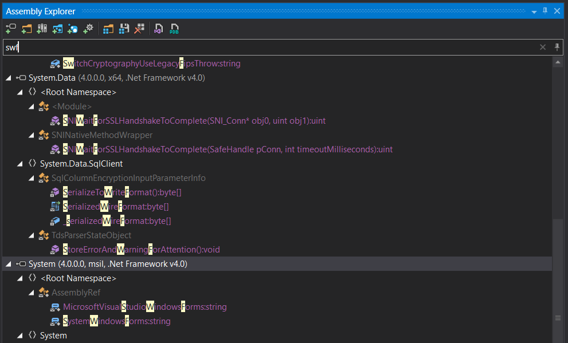Collapse the <Module> class node
The image size is (568, 343).
click(x=32, y=107)
